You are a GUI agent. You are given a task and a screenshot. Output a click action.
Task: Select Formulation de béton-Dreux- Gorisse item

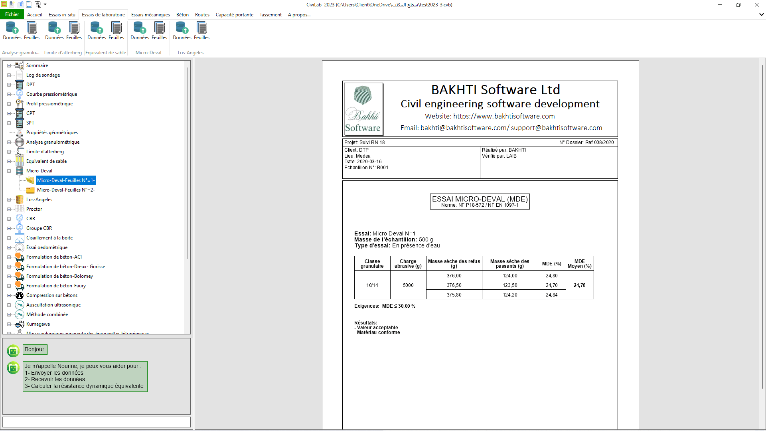tap(65, 267)
